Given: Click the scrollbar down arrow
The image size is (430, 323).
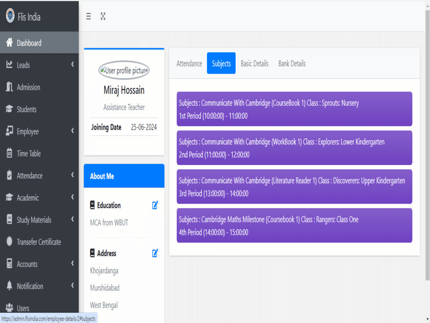Looking at the screenshot, I should 427,320.
